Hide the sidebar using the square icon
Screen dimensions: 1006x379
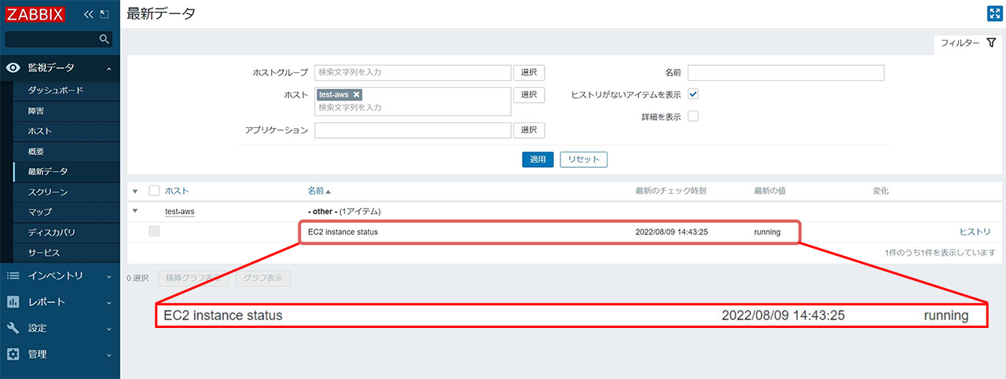pos(105,14)
